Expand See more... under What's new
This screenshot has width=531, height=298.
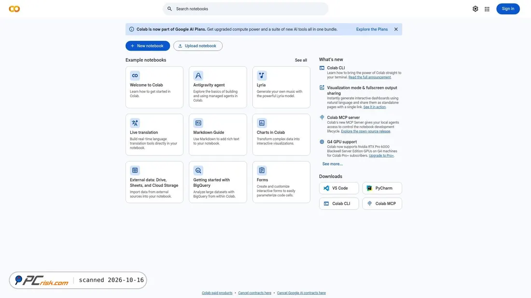click(x=332, y=164)
